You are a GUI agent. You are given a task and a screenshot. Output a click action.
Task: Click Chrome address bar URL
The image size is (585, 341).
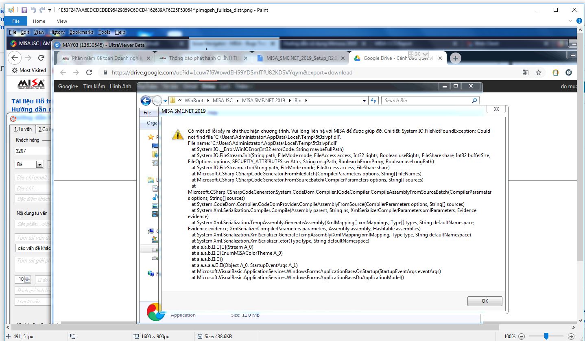pyautogui.click(x=232, y=72)
